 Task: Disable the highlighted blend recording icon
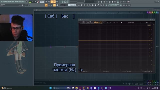pyautogui.click(x=54, y=2)
